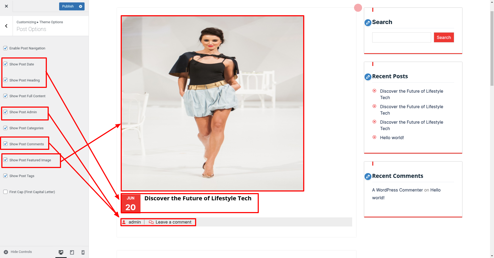Click the Publish button
Viewport: 494px width, 258px height.
coord(68,6)
